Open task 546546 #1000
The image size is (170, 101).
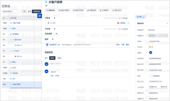tap(15, 73)
